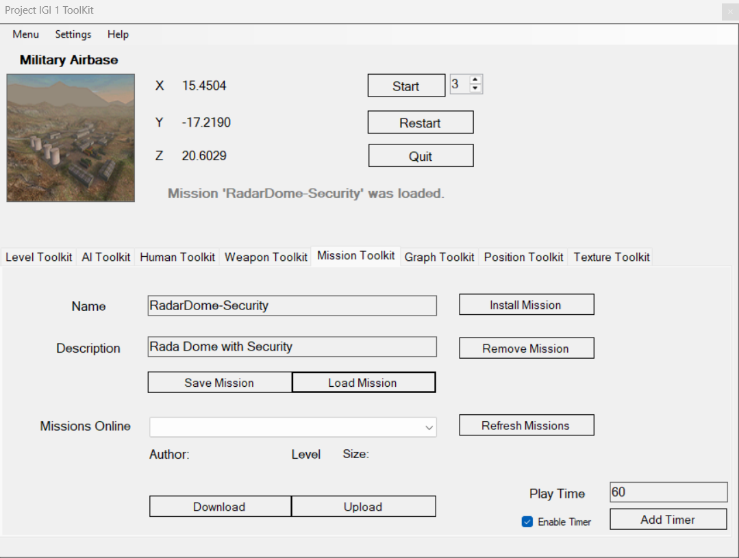Viewport: 739px width, 558px height.
Task: Click the mission Name input field
Action: point(292,305)
